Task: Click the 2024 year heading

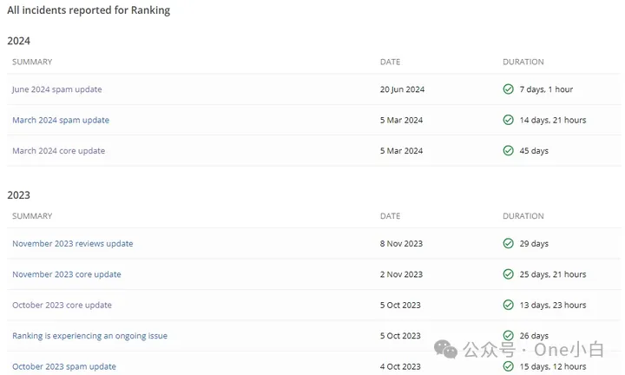Action: click(19, 41)
